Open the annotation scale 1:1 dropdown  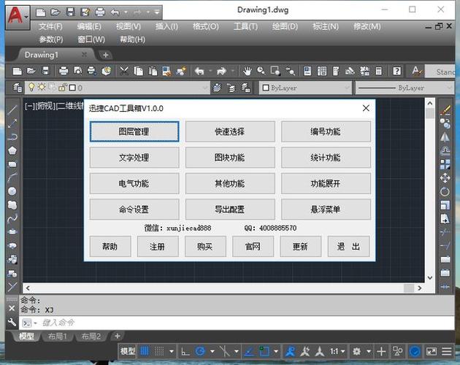[x=337, y=351]
